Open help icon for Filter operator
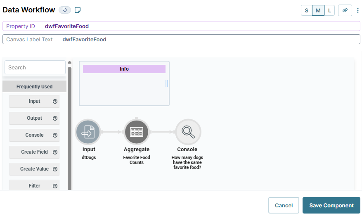Viewport: 362px width, 216px height. coord(55,186)
